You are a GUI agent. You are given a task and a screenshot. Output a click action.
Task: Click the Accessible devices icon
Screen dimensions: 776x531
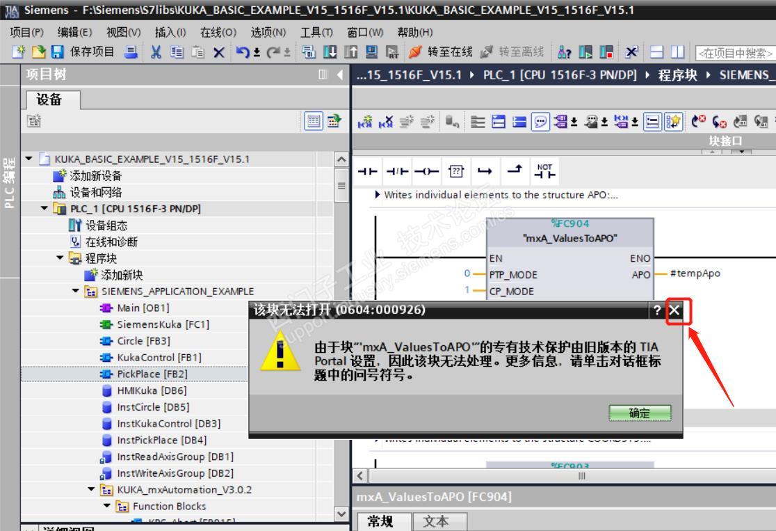point(564,51)
